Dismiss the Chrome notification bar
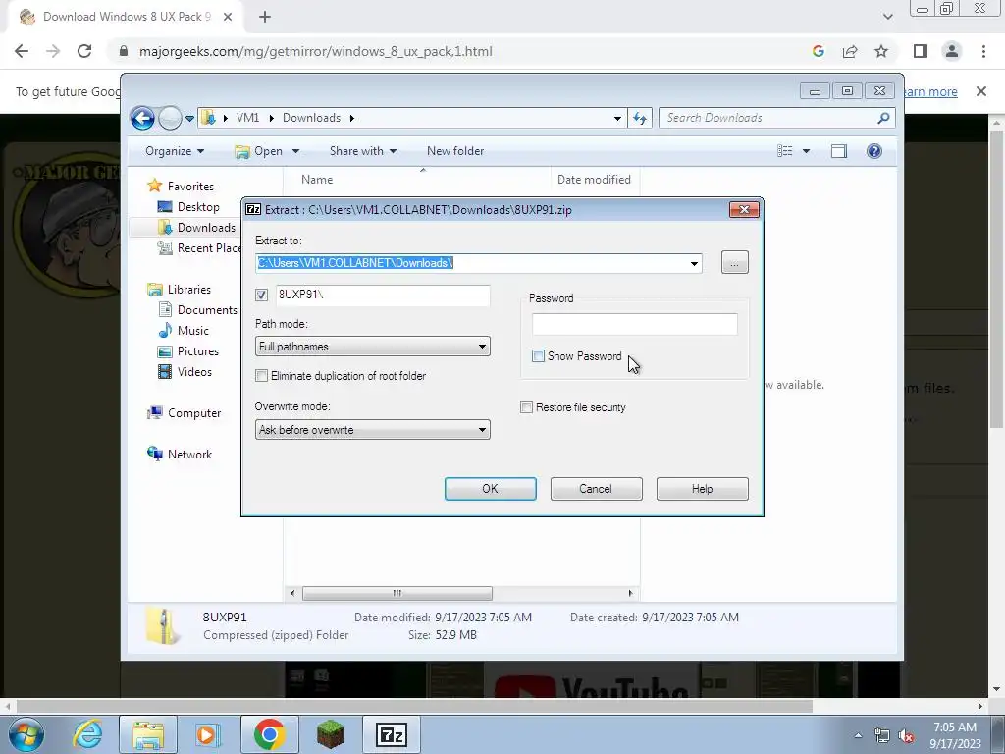The image size is (1005, 754). pyautogui.click(x=981, y=91)
